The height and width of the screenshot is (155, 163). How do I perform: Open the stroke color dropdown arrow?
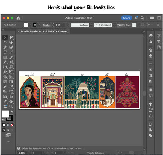pos(39,25)
